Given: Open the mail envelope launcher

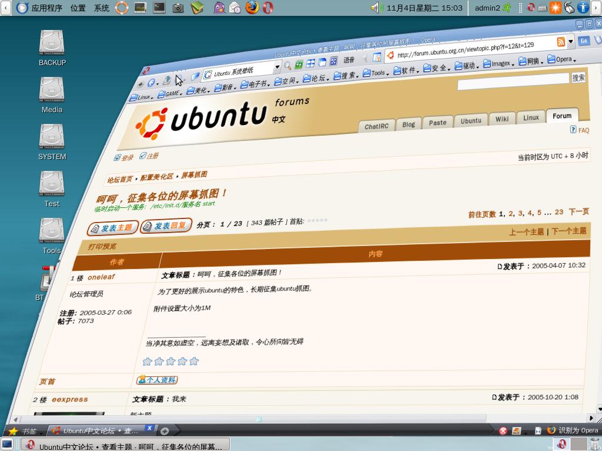Looking at the screenshot, I should pyautogui.click(x=235, y=8).
